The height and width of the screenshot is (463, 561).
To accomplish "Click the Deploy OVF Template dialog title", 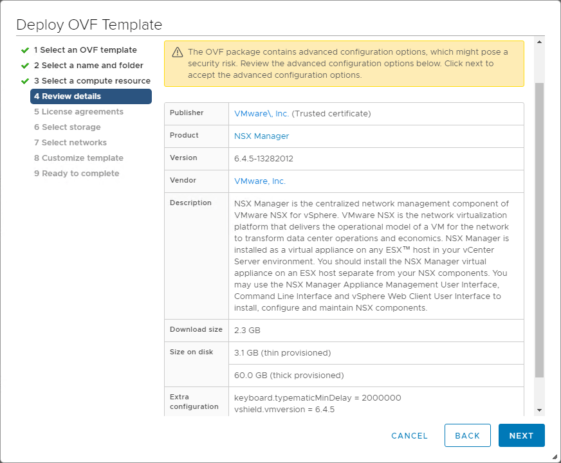I will (x=89, y=24).
